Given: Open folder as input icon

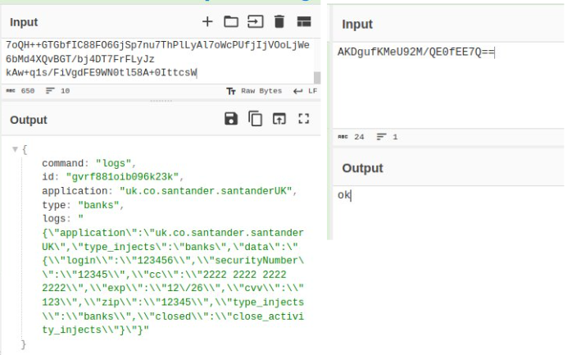Looking at the screenshot, I should click(231, 21).
